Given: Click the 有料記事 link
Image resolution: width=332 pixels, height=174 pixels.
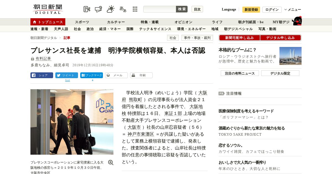Looking at the screenshot, I should pyautogui.click(x=43, y=59).
